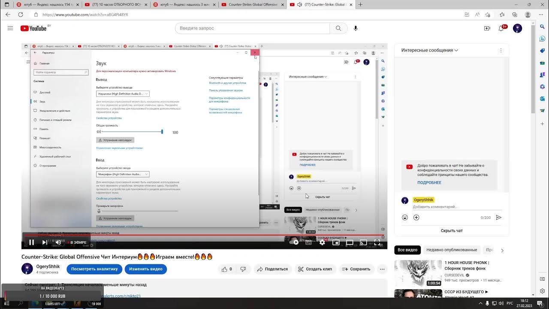Viewport: 549px width, 309px height.
Task: Cast video to a TV
Action: tap(363, 242)
